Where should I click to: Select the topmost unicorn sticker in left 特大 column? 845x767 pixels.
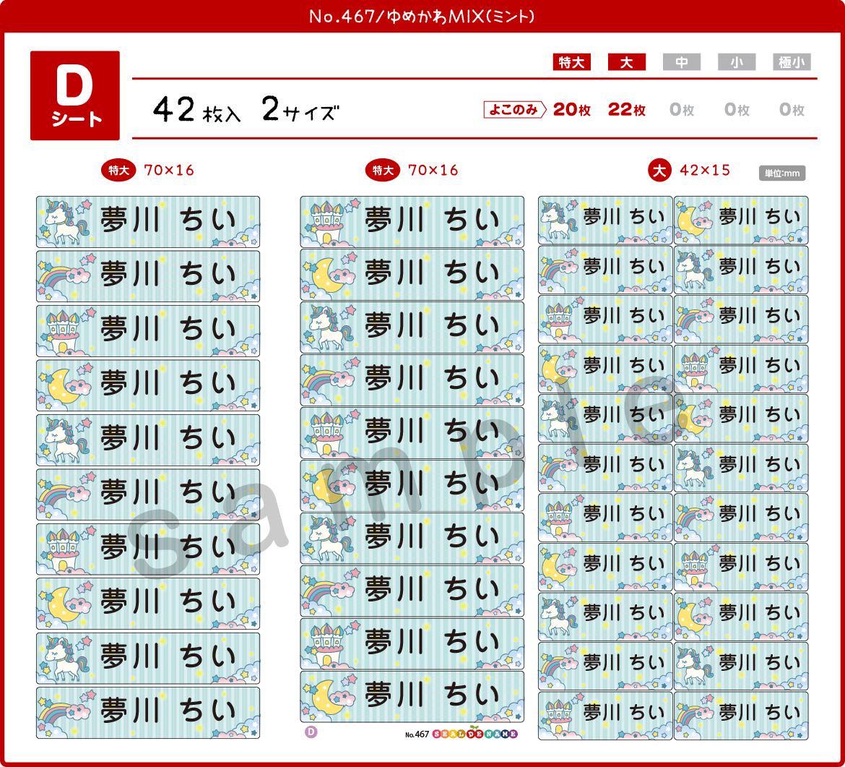coord(147,222)
